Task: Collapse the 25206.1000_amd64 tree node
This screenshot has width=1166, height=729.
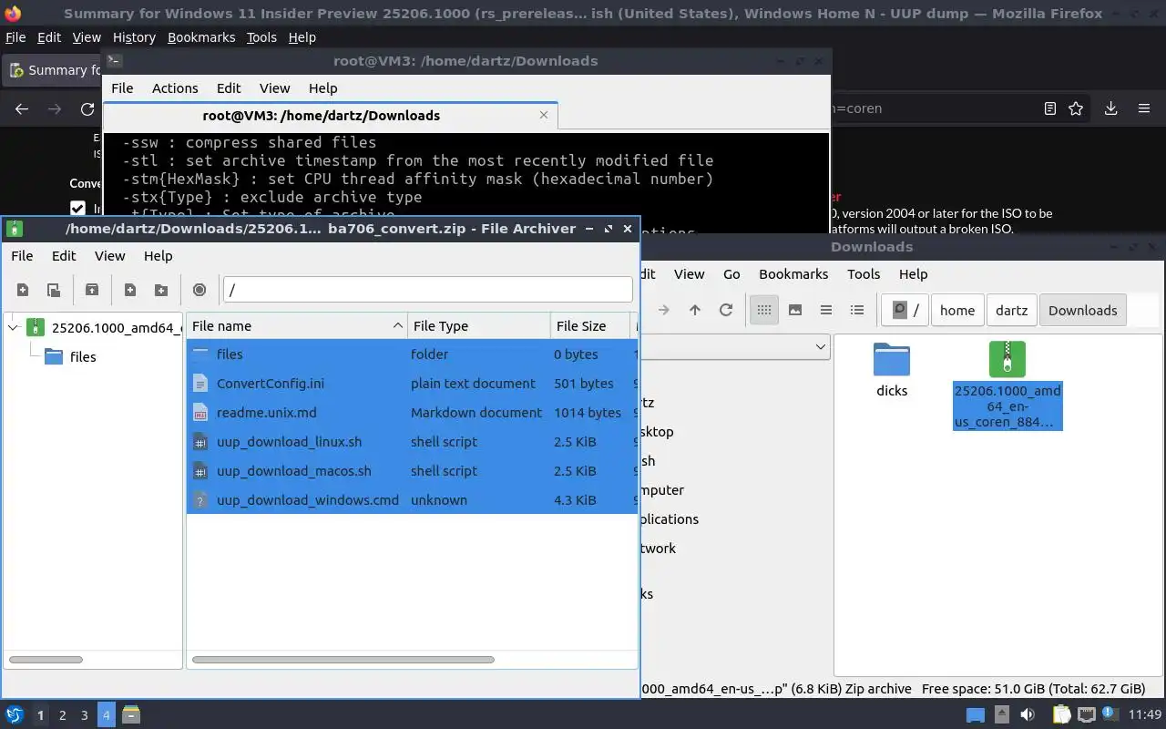Action: (x=14, y=327)
